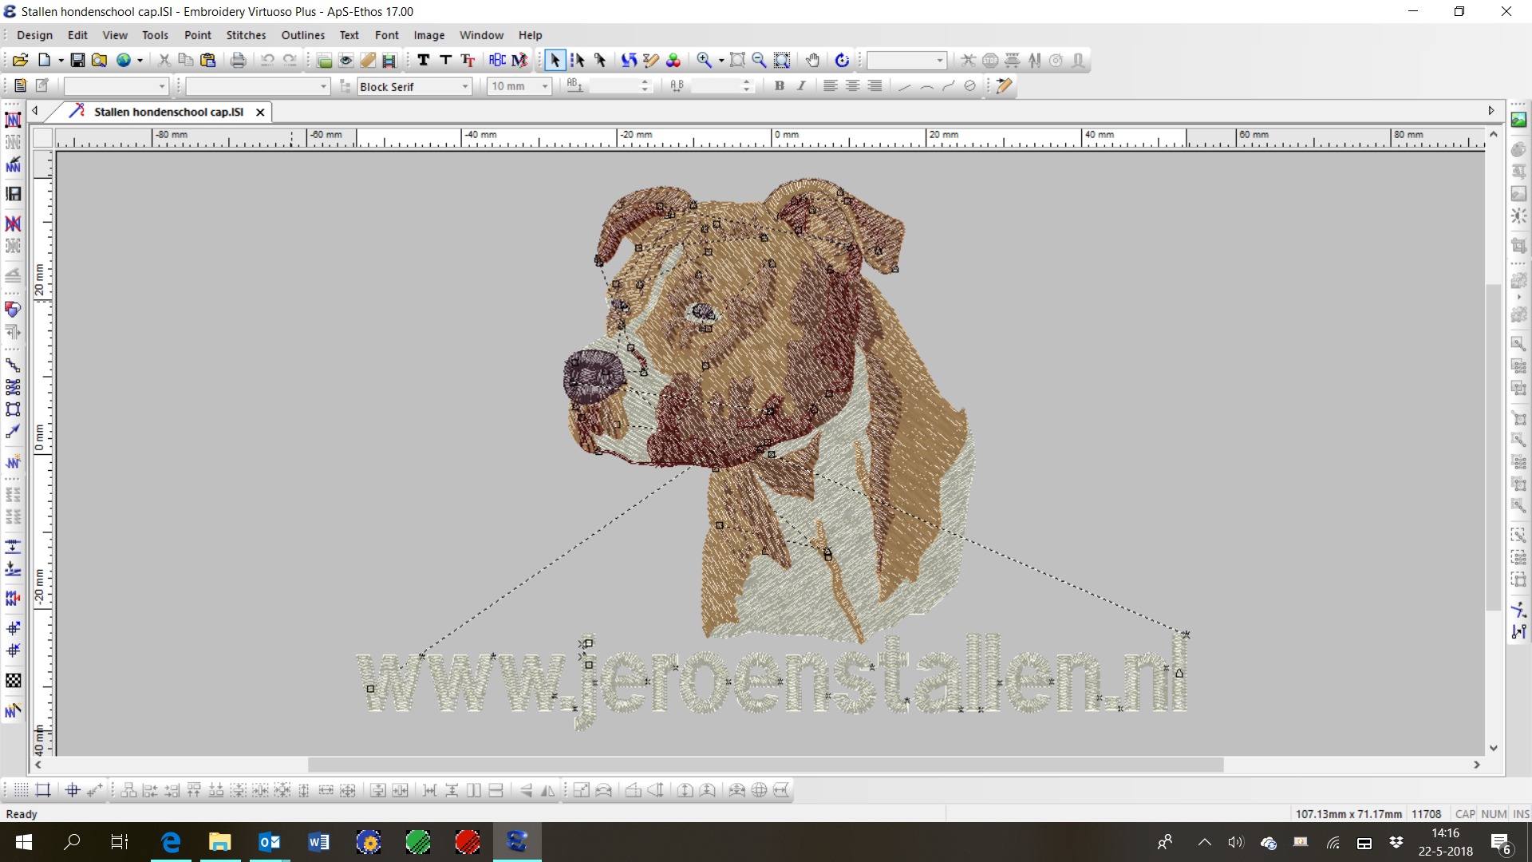The image size is (1532, 862).
Task: Toggle the arrow Select tool
Action: (555, 60)
